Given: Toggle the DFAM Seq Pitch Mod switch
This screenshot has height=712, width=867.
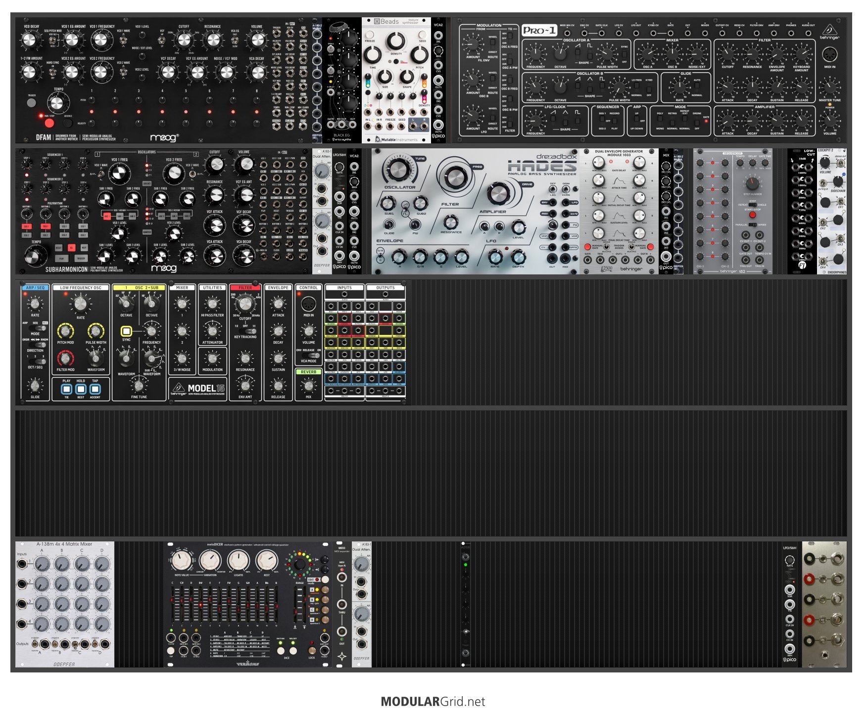Looking at the screenshot, I should [53, 40].
